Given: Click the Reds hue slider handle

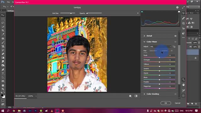Looking at the screenshot, I should [160, 57].
